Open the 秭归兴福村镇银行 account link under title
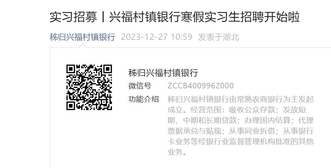The image size is (331, 168). tap(82, 37)
